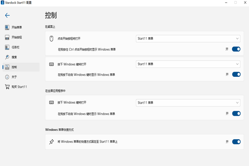Click the 在桌面上 section heading
The image size is (249, 166).
(x=50, y=27)
